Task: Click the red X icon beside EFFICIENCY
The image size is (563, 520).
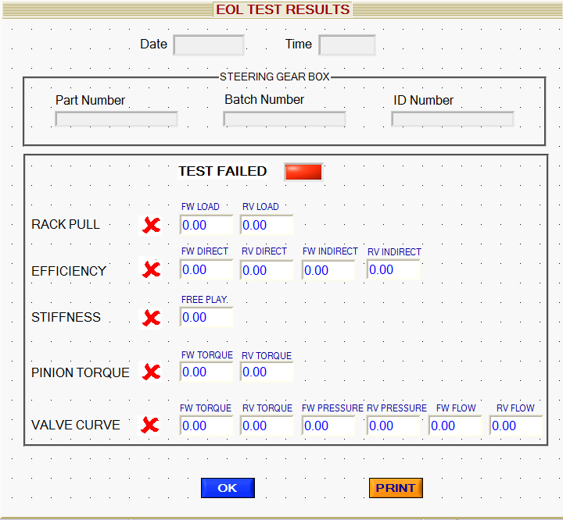Action: pyautogui.click(x=152, y=270)
